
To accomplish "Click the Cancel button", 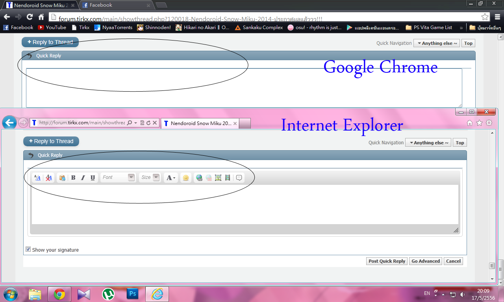I will click(453, 261).
